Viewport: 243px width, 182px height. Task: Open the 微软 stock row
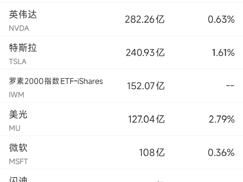(x=121, y=152)
